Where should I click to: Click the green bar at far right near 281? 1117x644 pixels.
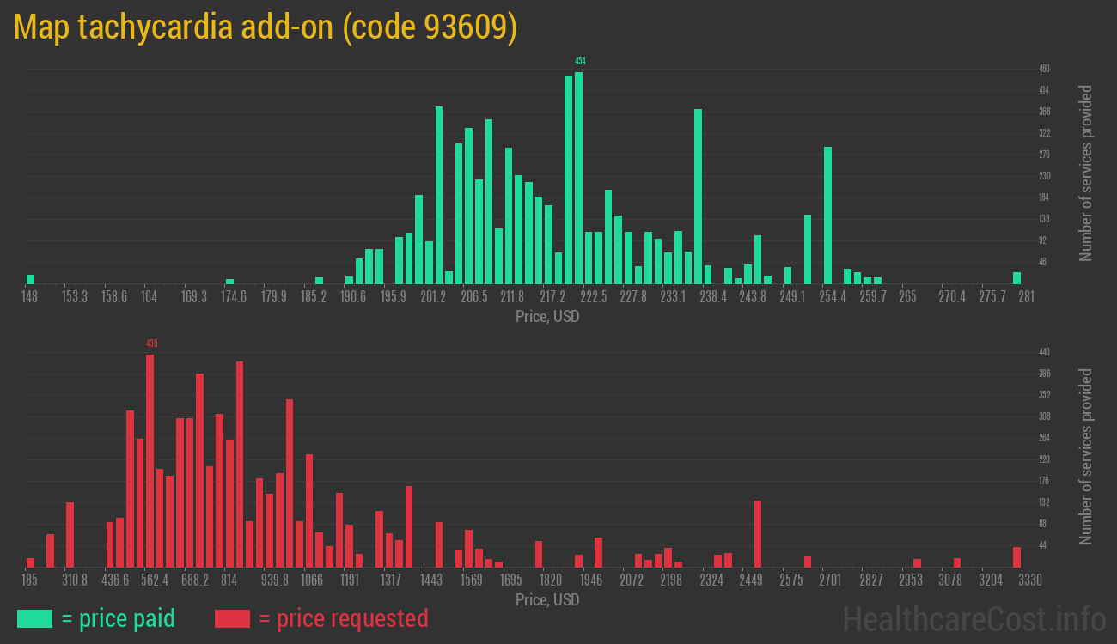(x=1016, y=277)
